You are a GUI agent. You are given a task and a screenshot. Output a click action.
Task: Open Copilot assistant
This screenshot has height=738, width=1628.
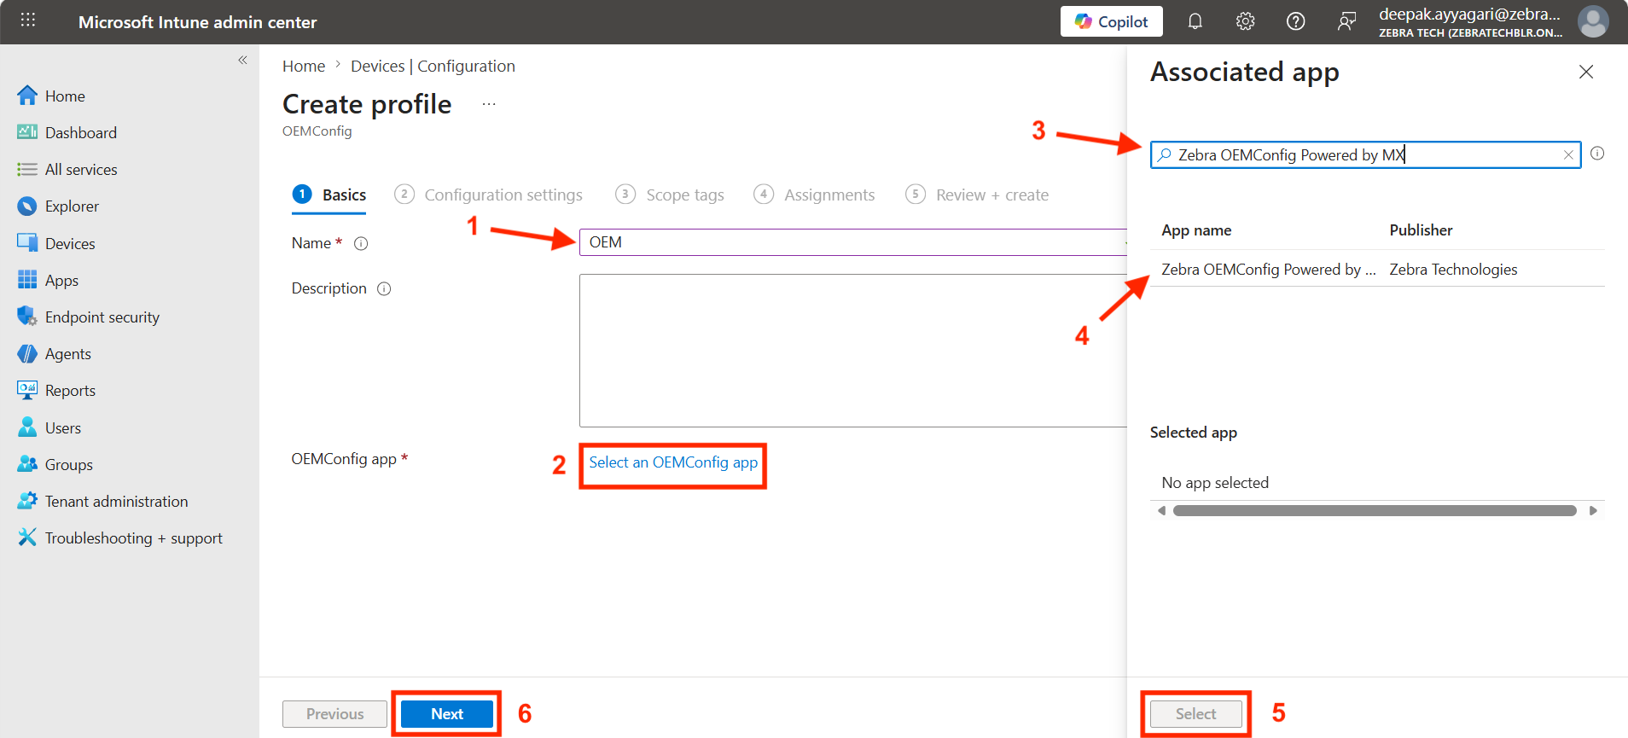(x=1111, y=21)
